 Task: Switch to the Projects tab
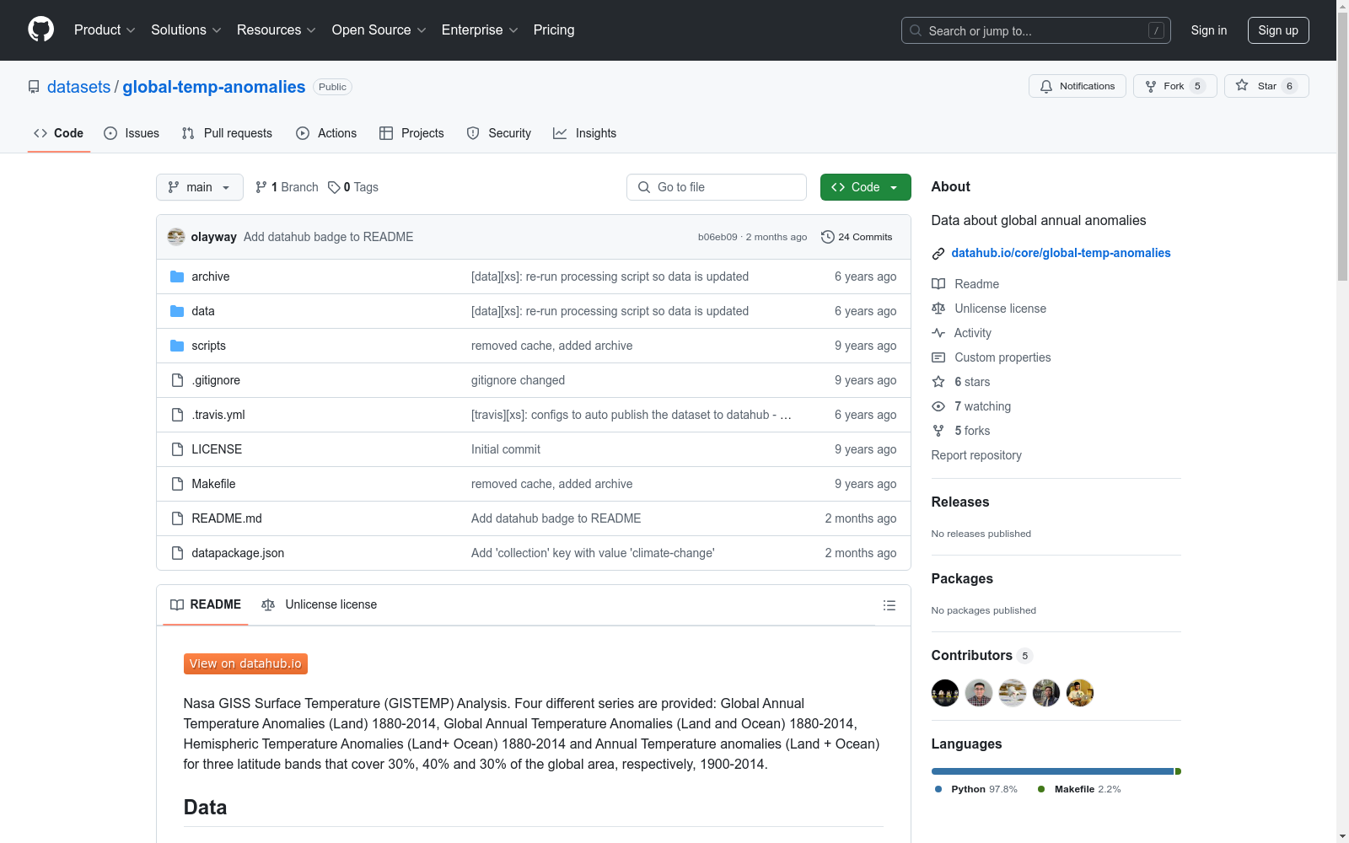[x=411, y=133]
